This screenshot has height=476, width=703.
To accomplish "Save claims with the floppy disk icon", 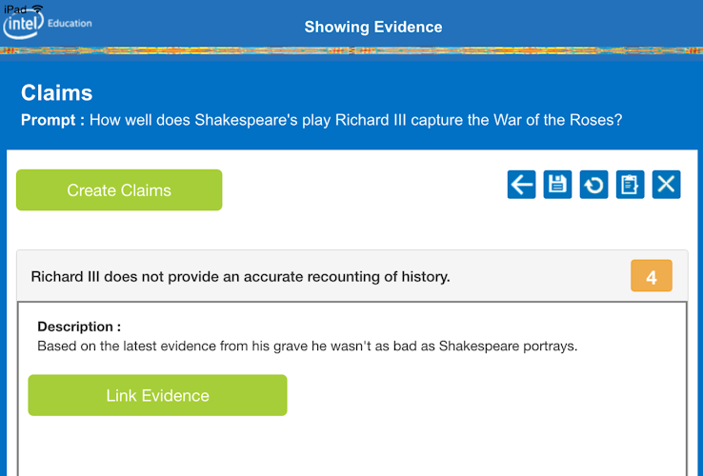I will pos(557,185).
